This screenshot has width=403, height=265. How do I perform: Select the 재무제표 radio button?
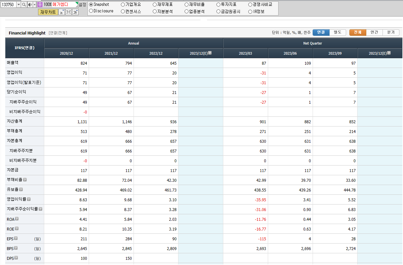[x=155, y=5]
